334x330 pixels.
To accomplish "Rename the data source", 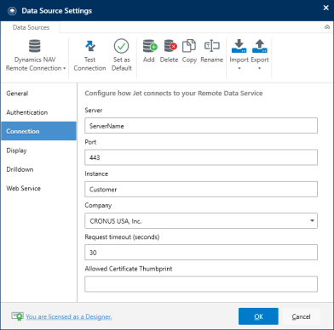I will click(x=212, y=51).
